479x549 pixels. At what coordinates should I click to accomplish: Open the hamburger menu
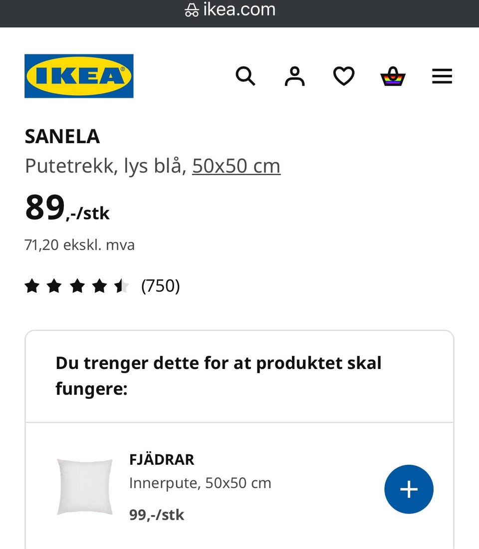pos(442,76)
